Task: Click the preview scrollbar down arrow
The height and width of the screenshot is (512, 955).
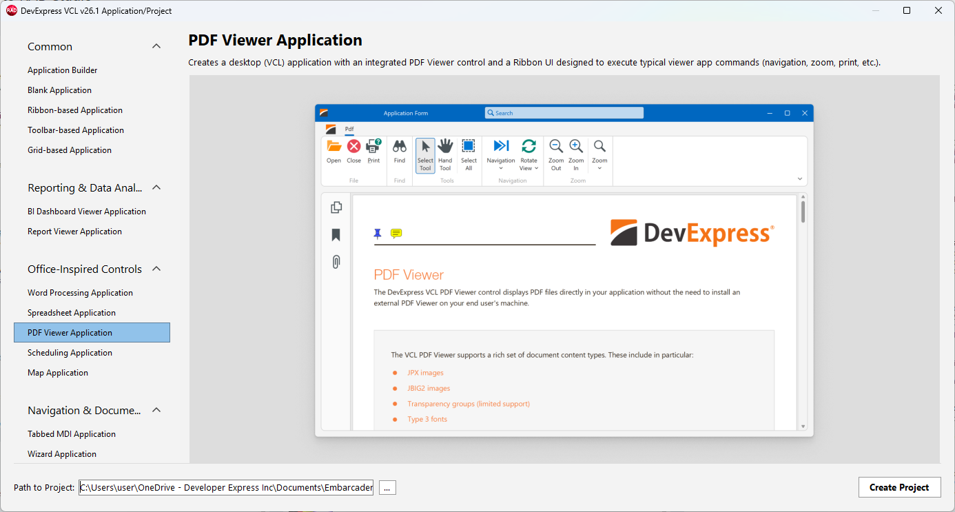Action: coord(803,427)
